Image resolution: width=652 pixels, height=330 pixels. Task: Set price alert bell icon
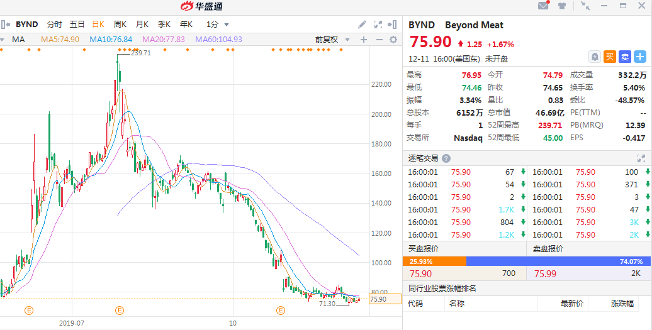pos(595,57)
